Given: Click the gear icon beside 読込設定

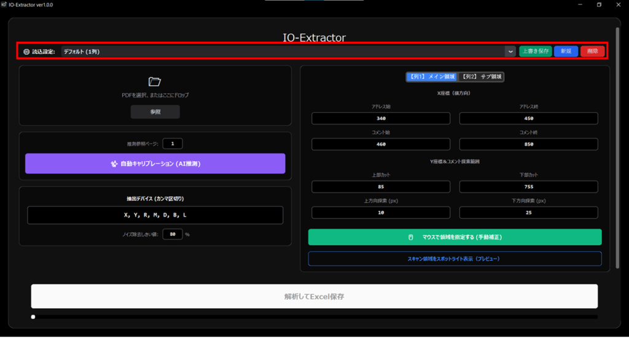Looking at the screenshot, I should click(26, 52).
